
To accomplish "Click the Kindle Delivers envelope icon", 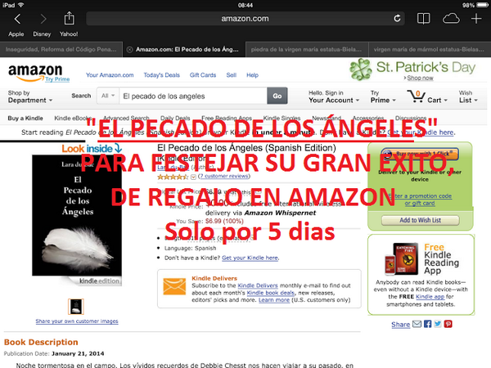I will pyautogui.click(x=174, y=286).
